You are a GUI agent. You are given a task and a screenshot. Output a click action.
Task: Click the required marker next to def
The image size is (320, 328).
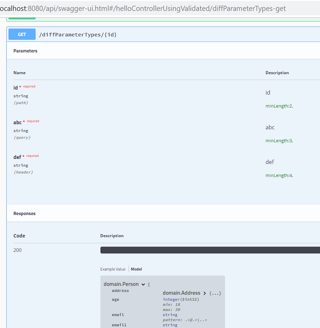[32, 156]
